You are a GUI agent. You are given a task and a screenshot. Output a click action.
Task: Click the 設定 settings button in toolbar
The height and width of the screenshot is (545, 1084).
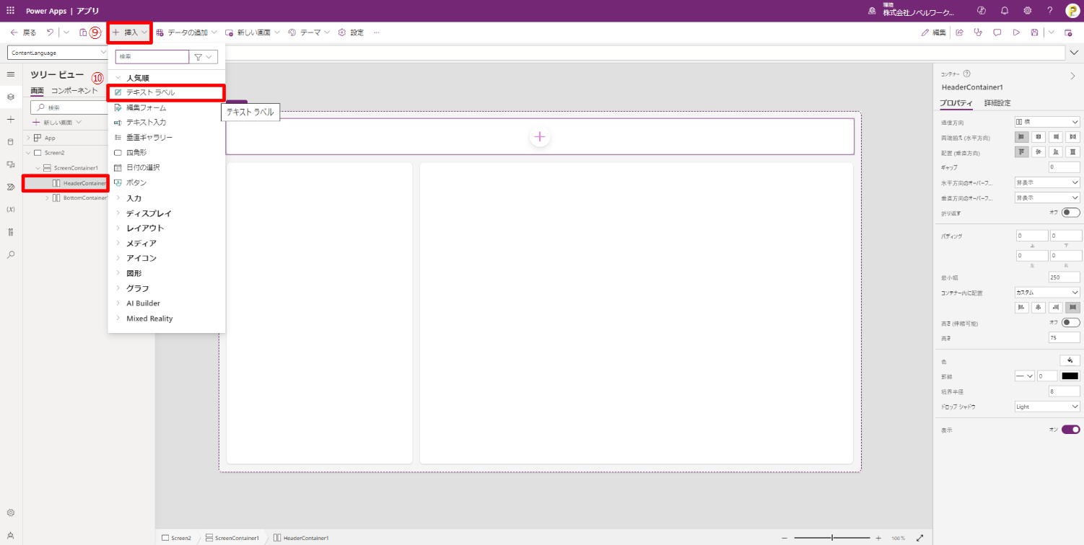351,32
